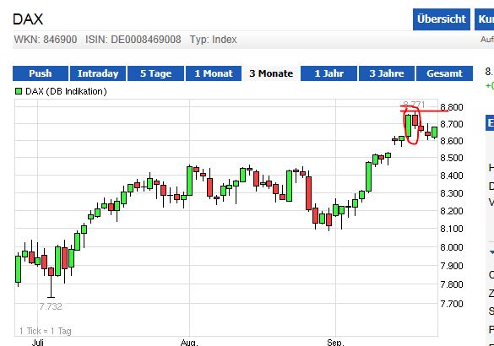Screen dimensions: 494x346
Task: Click the 7.732 low value marker
Action: click(x=51, y=306)
